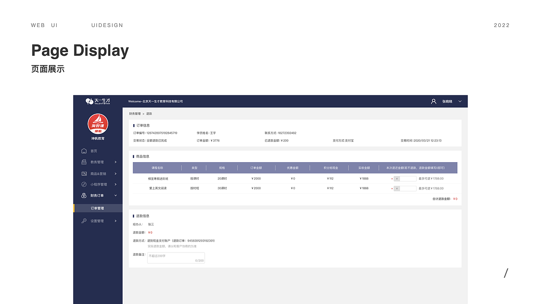
Task: Click the 已退款金额: ¥200 text
Action: coord(276,141)
